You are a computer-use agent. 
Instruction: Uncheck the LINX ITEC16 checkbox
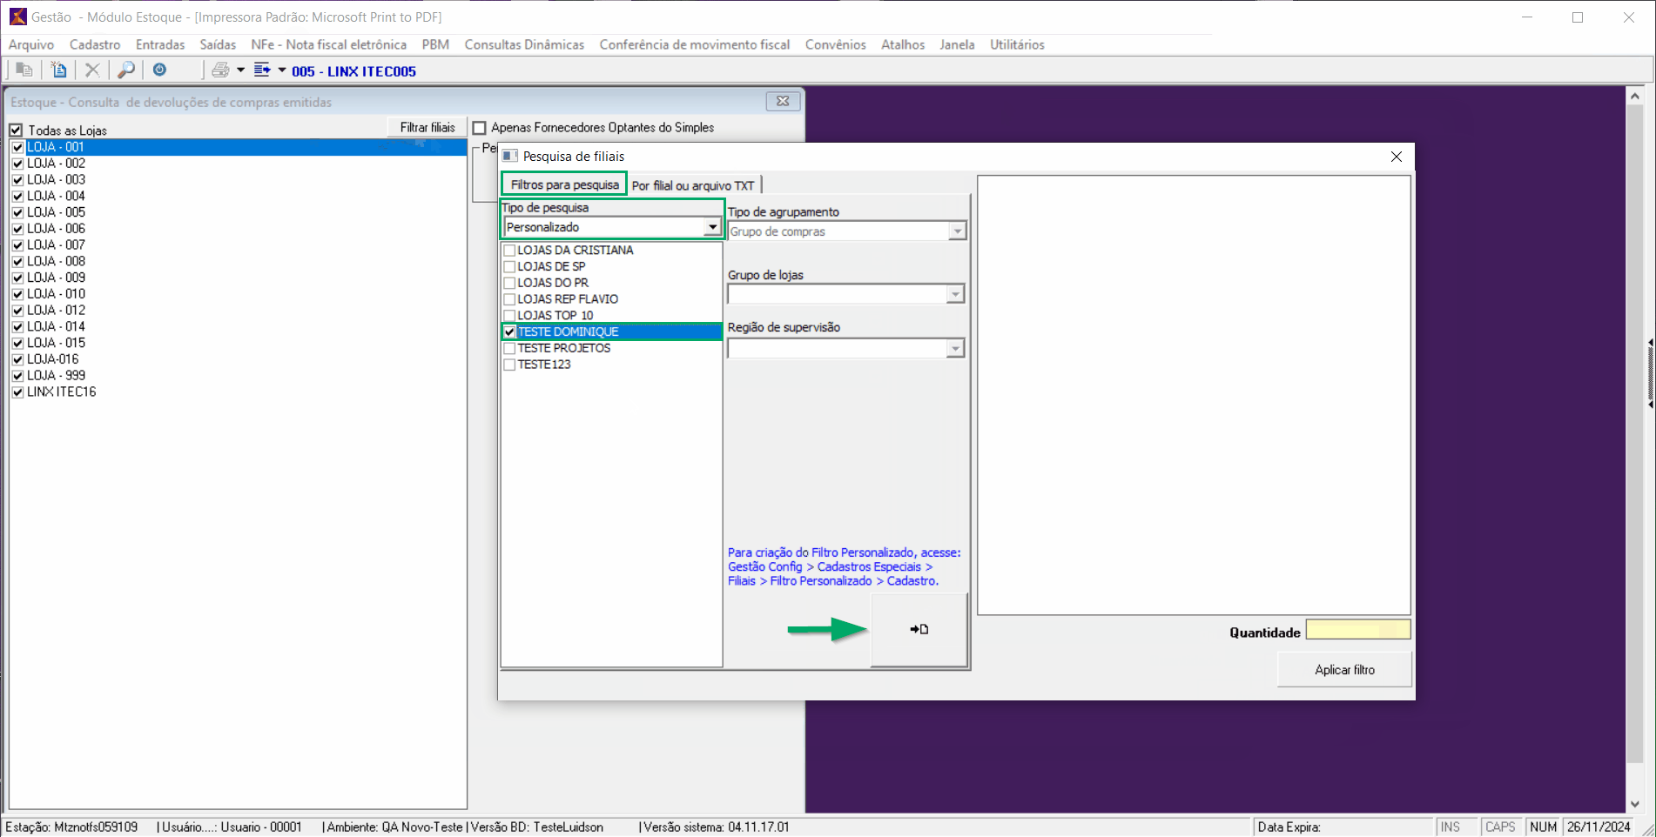tap(17, 392)
